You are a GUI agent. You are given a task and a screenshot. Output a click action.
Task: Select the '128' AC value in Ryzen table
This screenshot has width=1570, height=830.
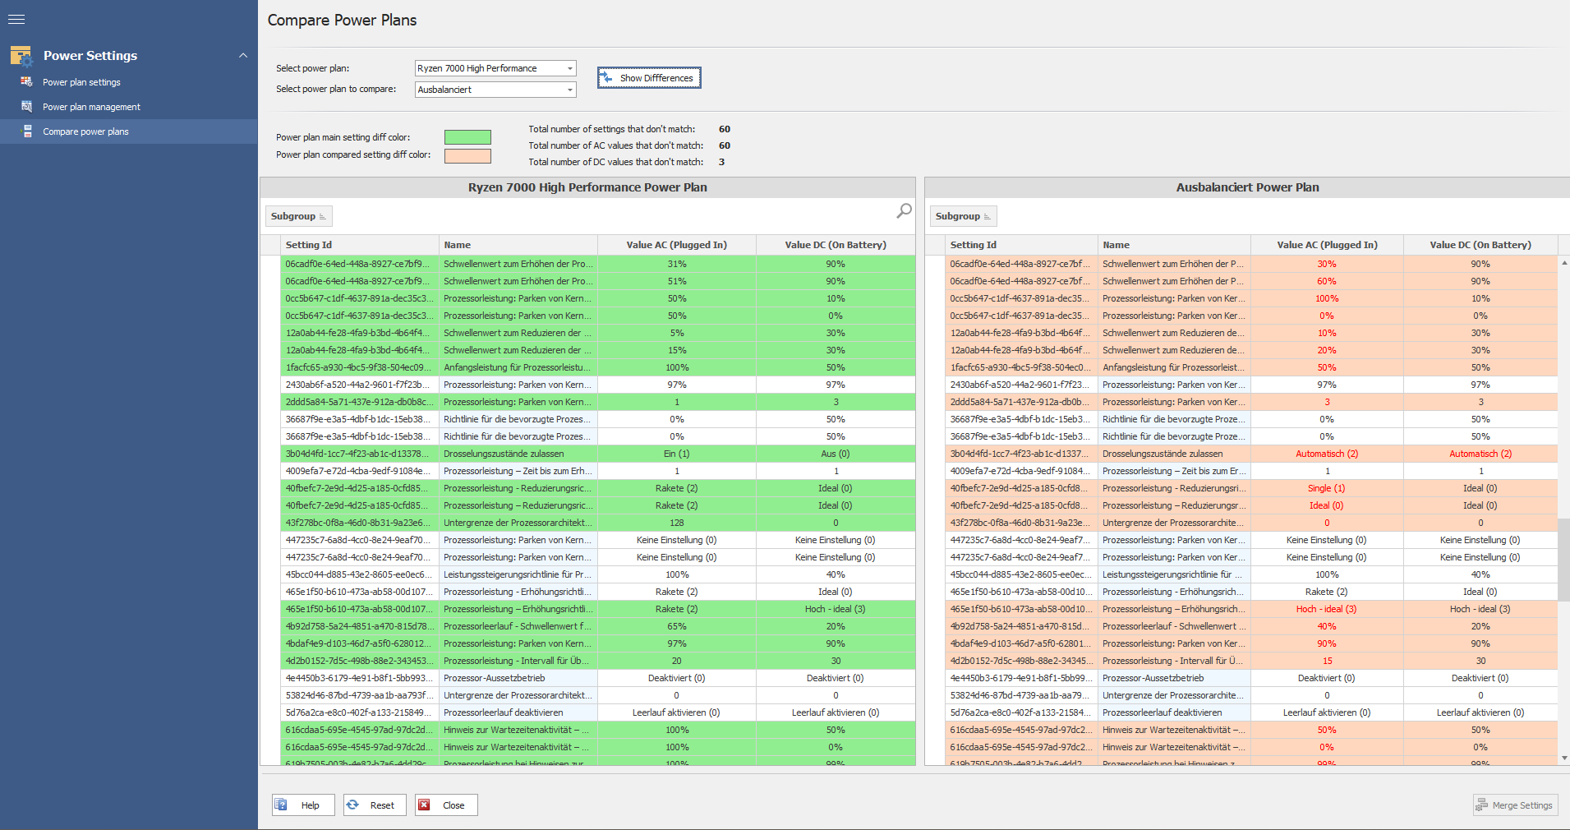click(677, 523)
